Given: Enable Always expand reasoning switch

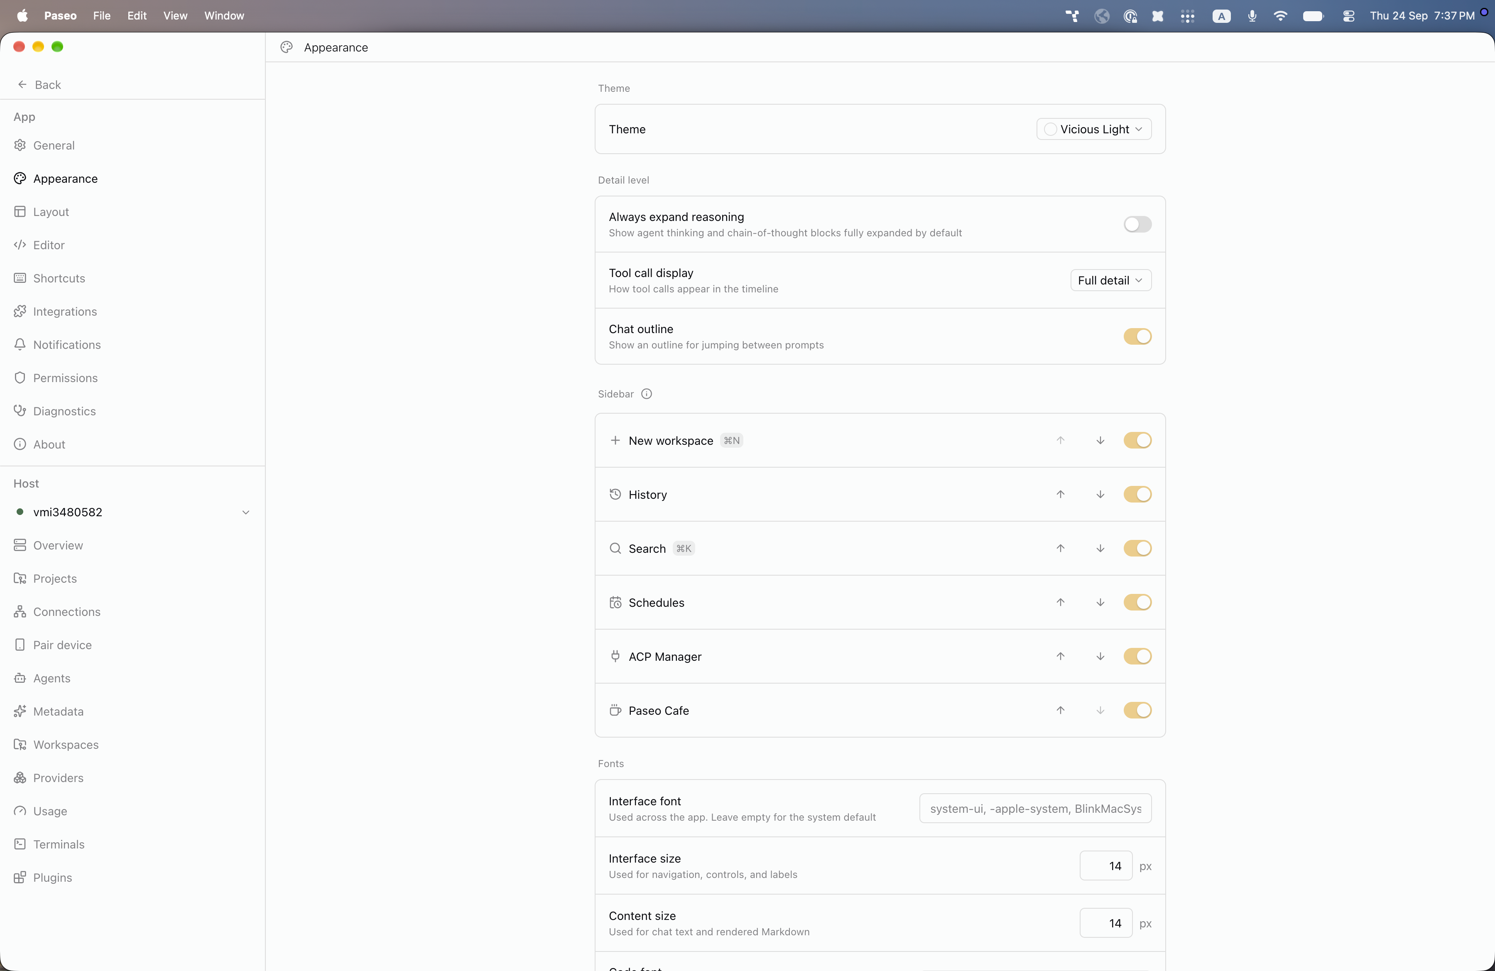Looking at the screenshot, I should (x=1137, y=224).
